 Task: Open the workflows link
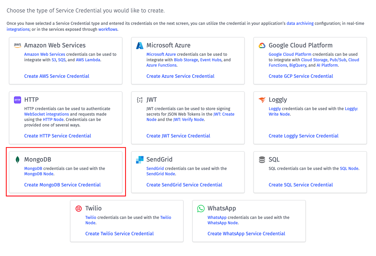coord(108,29)
